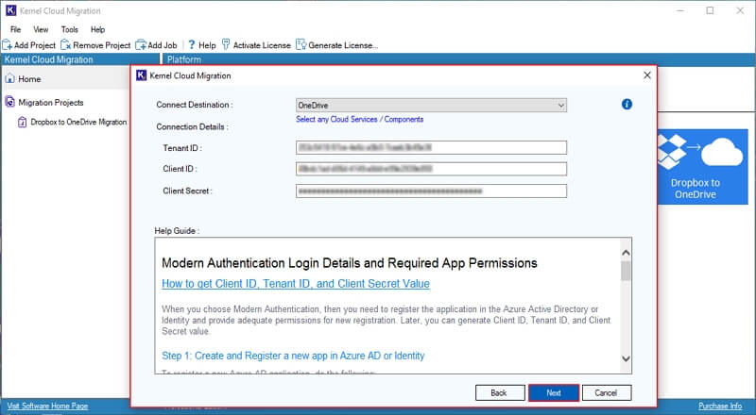Click the Home icon in sidebar
The height and width of the screenshot is (415, 756).
coord(9,78)
